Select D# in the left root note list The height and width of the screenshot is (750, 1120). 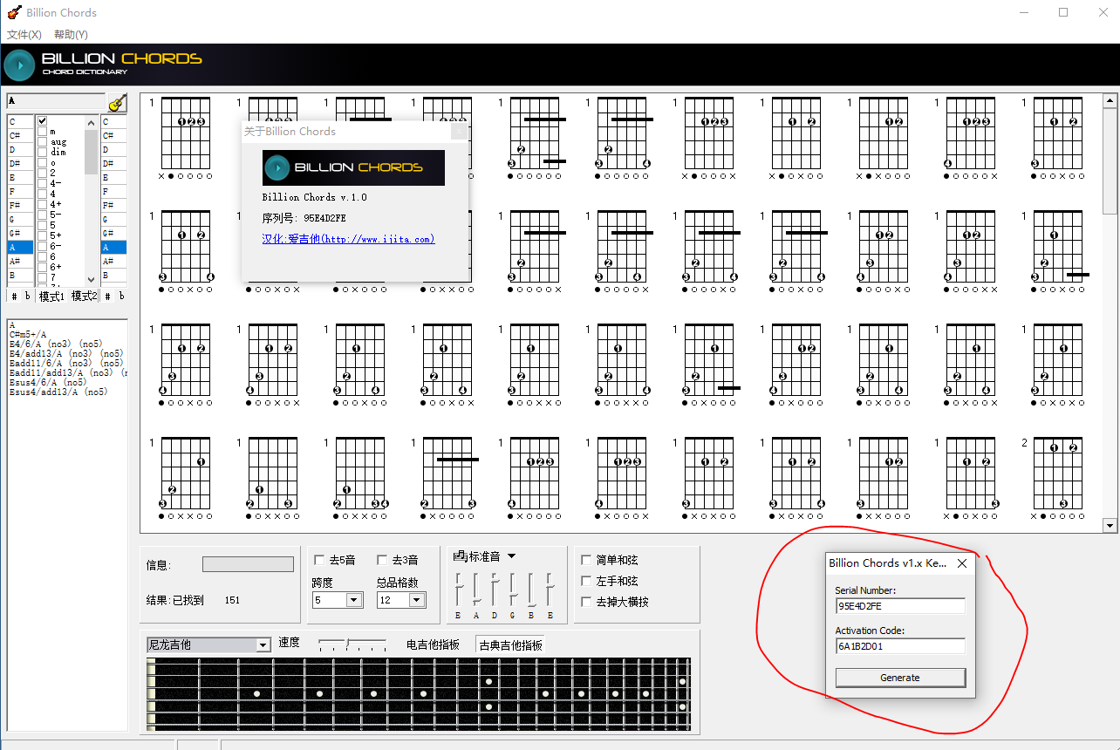[x=20, y=164]
